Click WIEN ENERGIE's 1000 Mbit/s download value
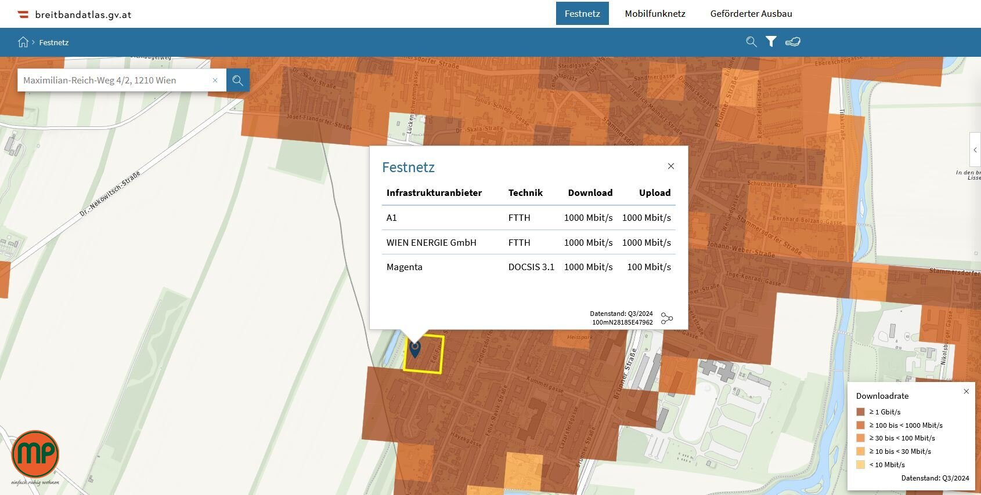The width and height of the screenshot is (981, 495). click(589, 242)
